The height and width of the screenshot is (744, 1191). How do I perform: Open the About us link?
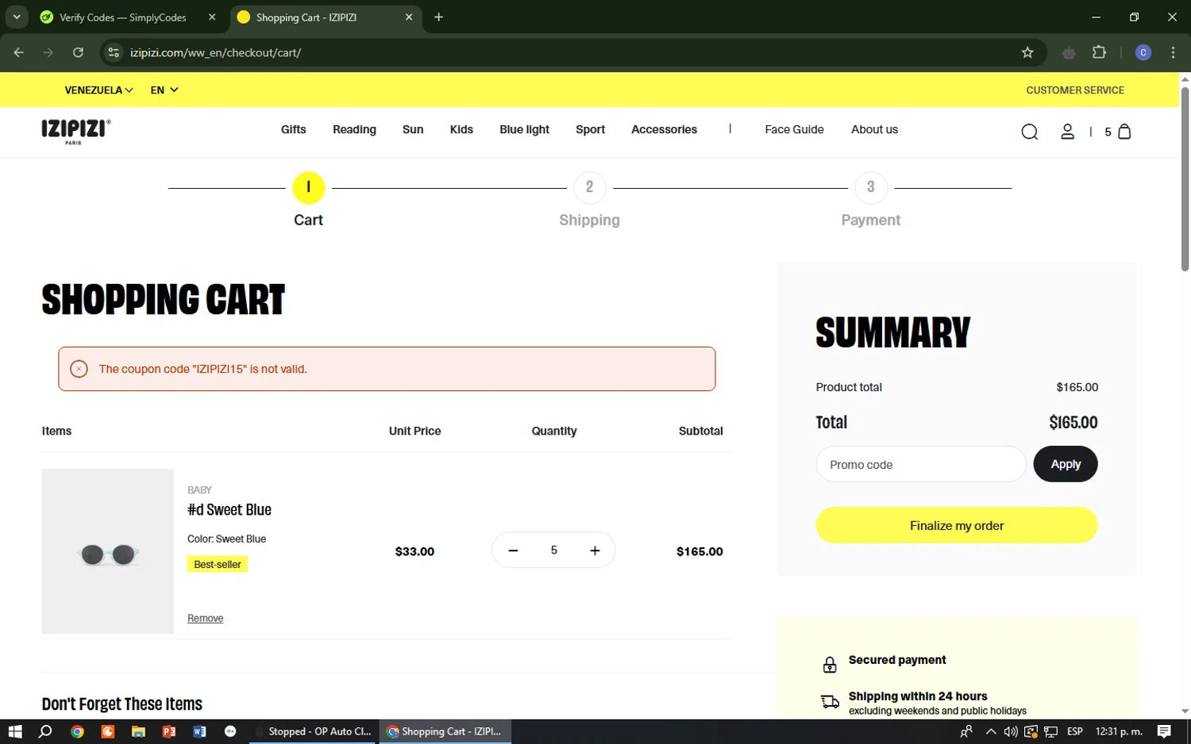(874, 129)
